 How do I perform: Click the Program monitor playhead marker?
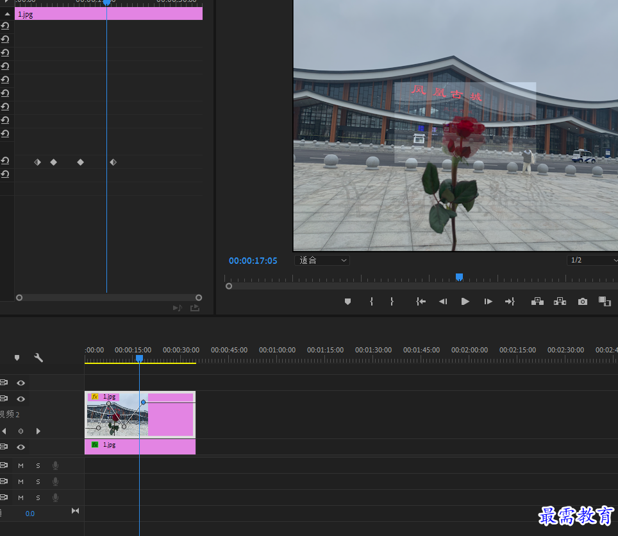tap(459, 277)
